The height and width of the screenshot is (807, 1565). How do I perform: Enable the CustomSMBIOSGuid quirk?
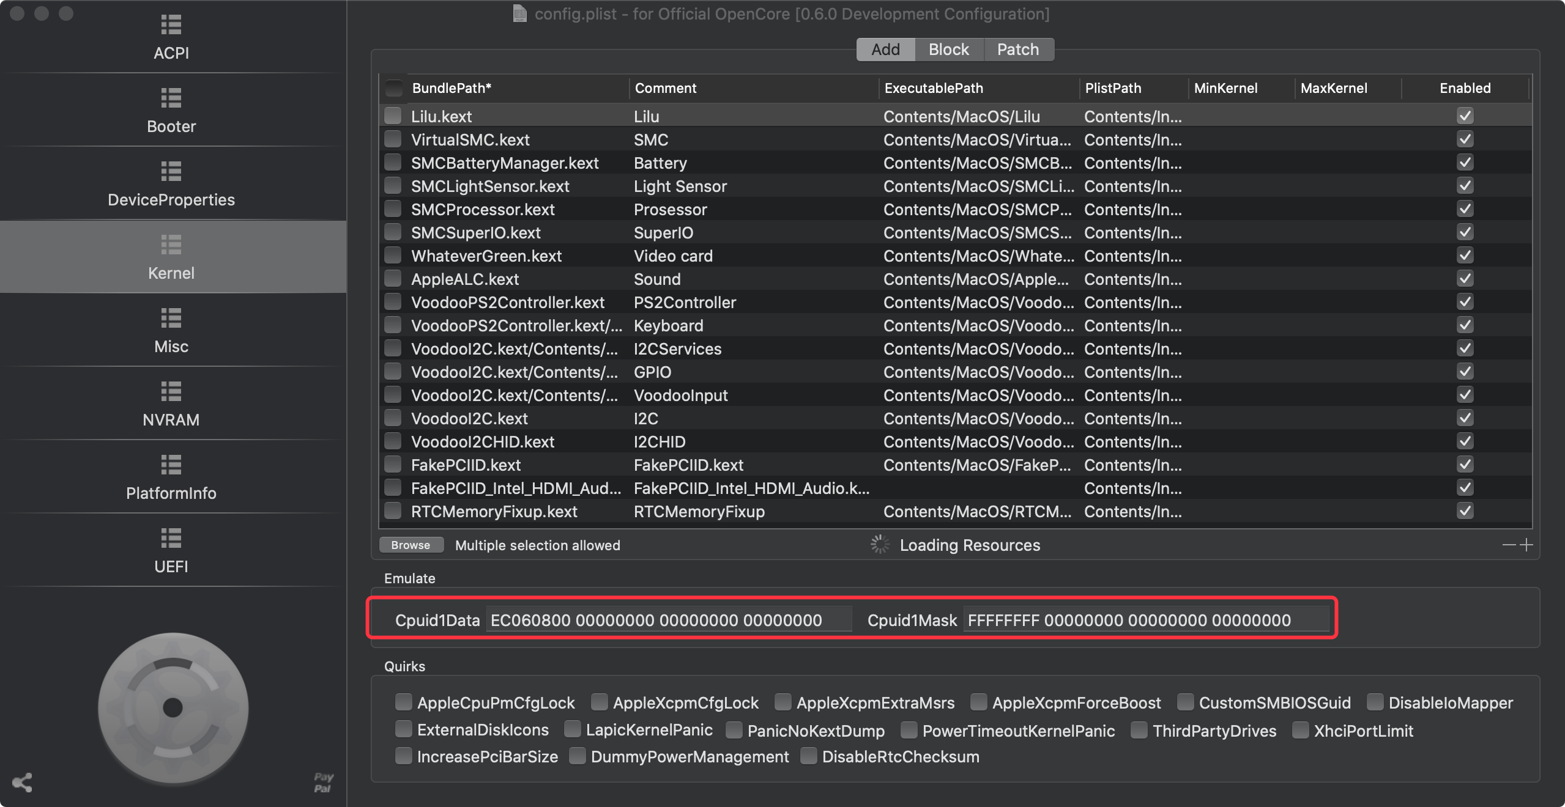[1185, 702]
